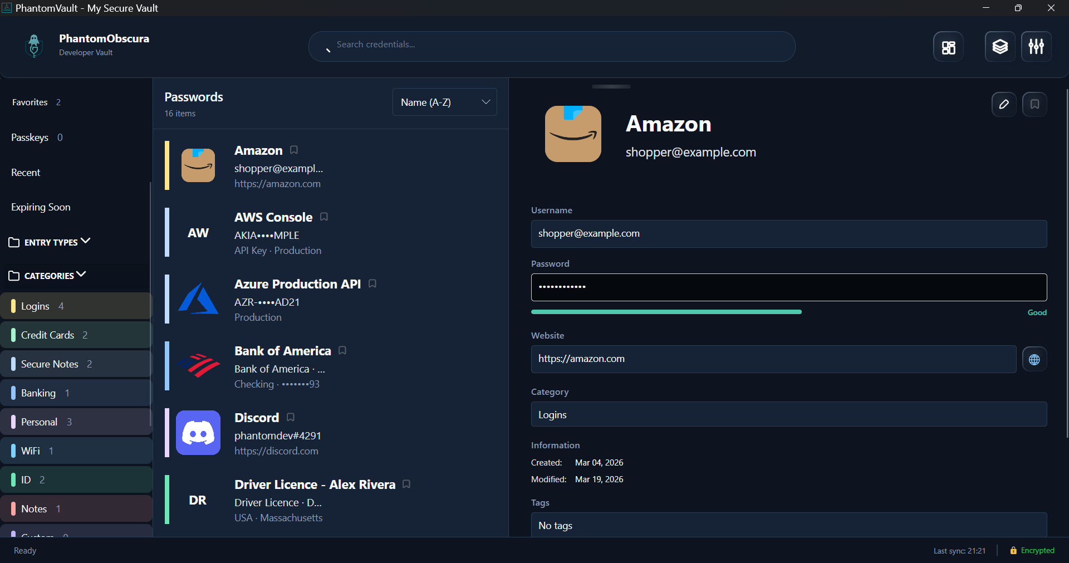
Task: Select the Discord entry icon
Action: (x=198, y=433)
